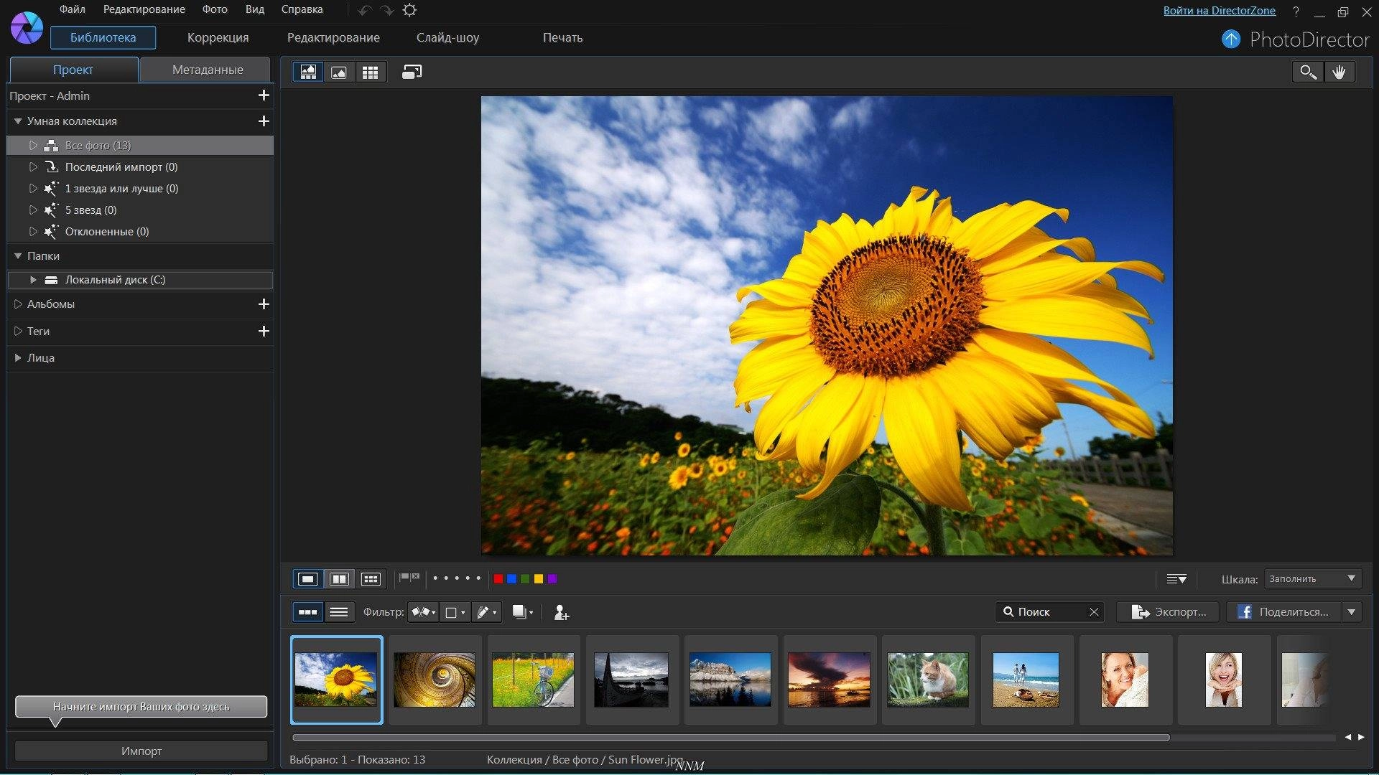Switch to the Метаданные tab
The image size is (1379, 775).
click(x=207, y=70)
